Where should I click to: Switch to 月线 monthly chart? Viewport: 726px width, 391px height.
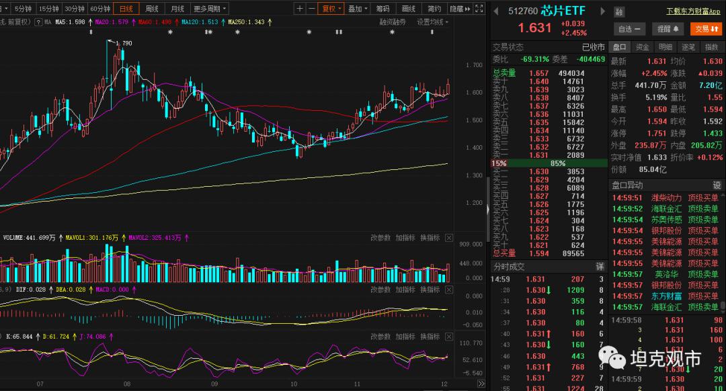(x=177, y=9)
